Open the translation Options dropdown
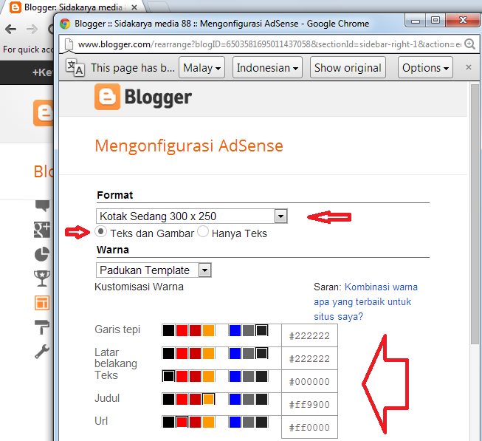Screen dimensions: 482x441 pos(425,67)
